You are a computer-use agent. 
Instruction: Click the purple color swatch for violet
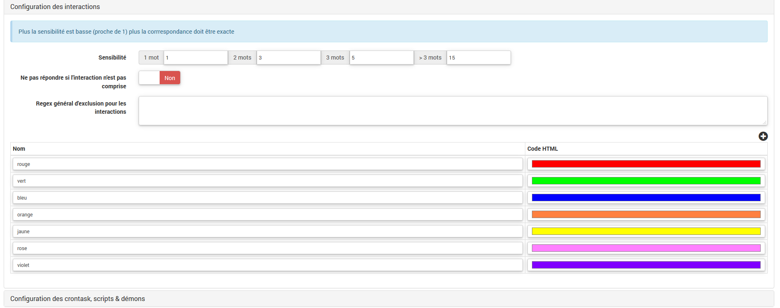point(646,265)
